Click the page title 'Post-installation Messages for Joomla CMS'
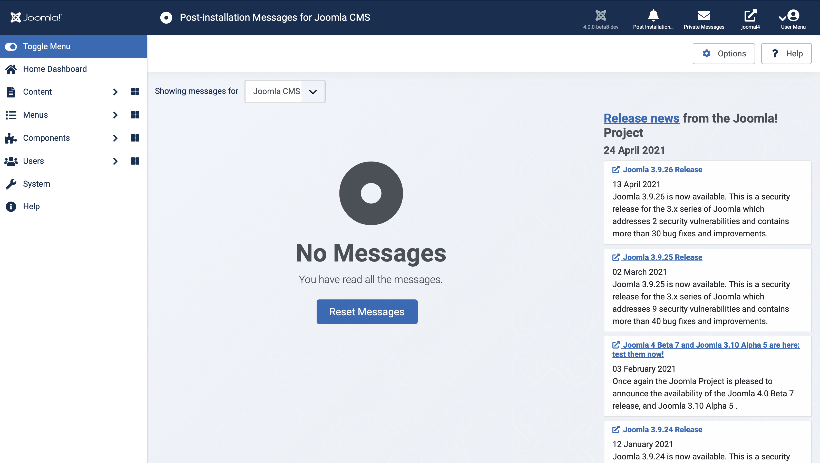 tap(275, 17)
